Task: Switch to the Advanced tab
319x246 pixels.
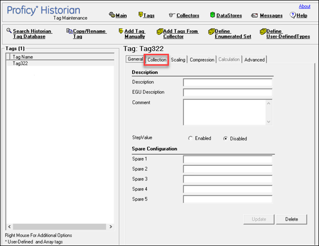Action: click(254, 60)
